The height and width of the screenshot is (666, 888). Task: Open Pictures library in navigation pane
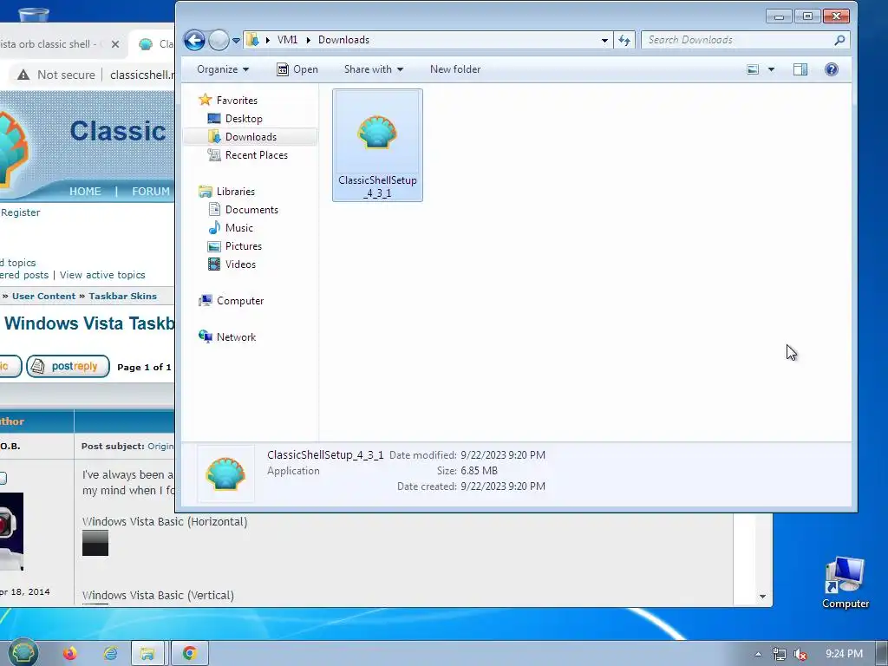click(235, 245)
